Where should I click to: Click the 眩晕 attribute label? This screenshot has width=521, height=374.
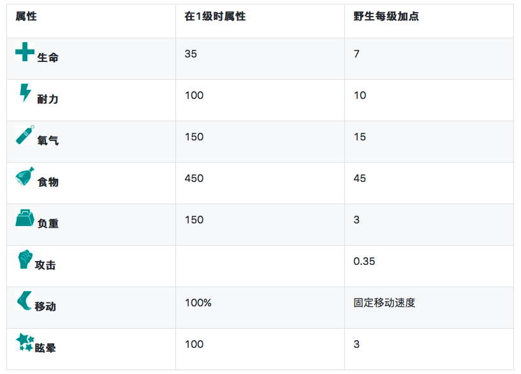pos(45,348)
